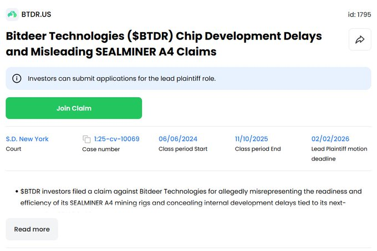Click the Bitdeer Technologies claim headline

(164, 44)
